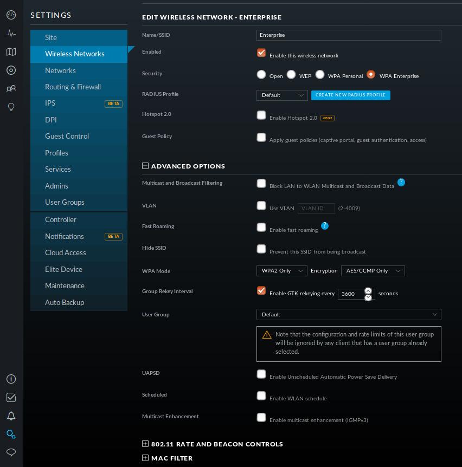Enable Hotspot 2.0 checkbox
This screenshot has width=462, height=467.
[261, 115]
